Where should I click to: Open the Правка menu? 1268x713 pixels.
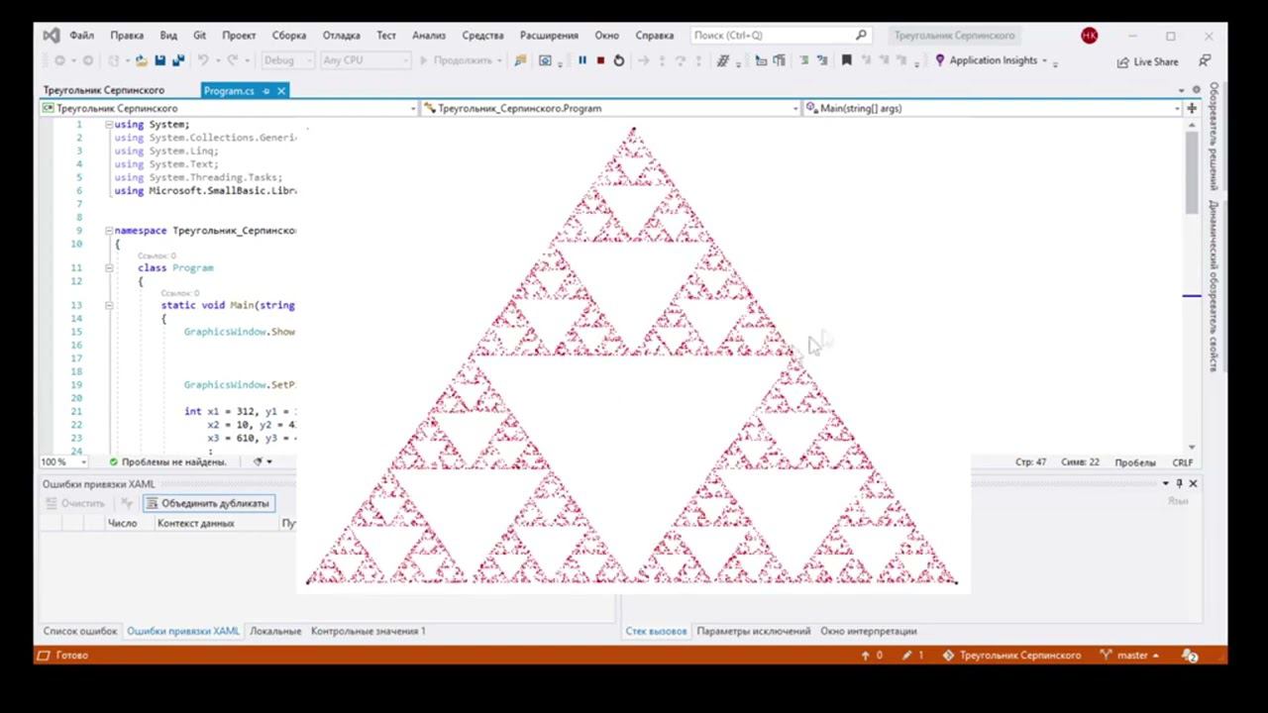click(127, 35)
